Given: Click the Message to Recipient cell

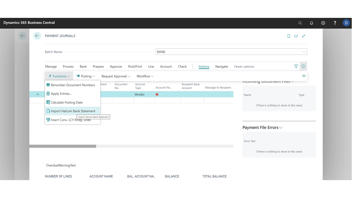Looking at the screenshot, I should click(x=219, y=94).
